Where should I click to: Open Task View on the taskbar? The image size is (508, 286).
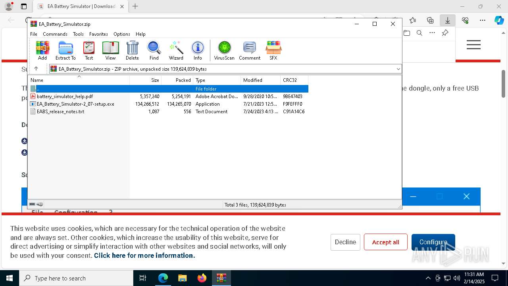pyautogui.click(x=143, y=278)
